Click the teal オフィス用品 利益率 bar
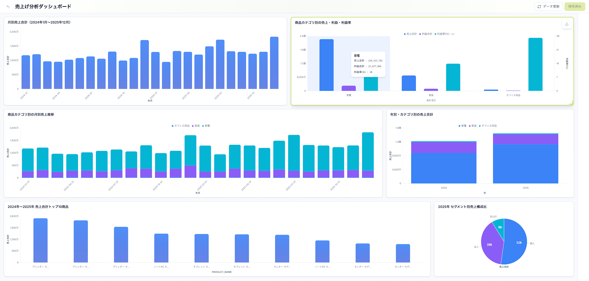589x281 pixels. [x=535, y=64]
